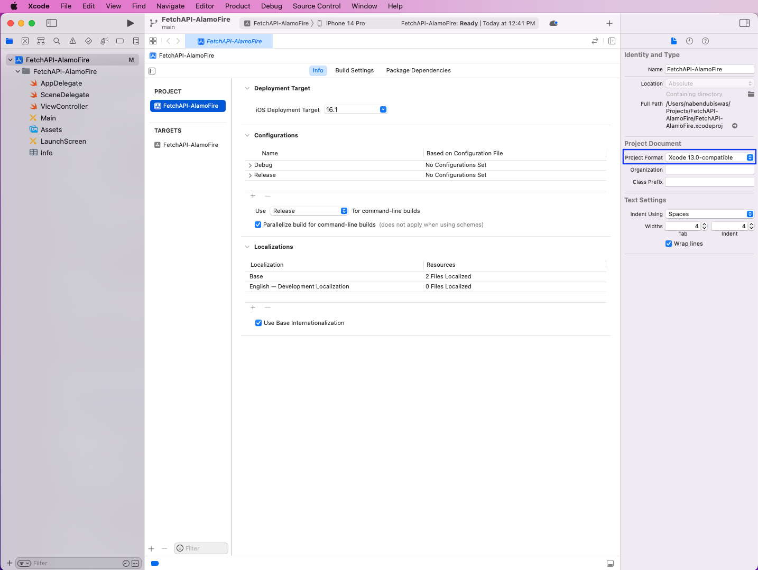Show the Quick Help inspector
The height and width of the screenshot is (570, 758).
(x=705, y=41)
